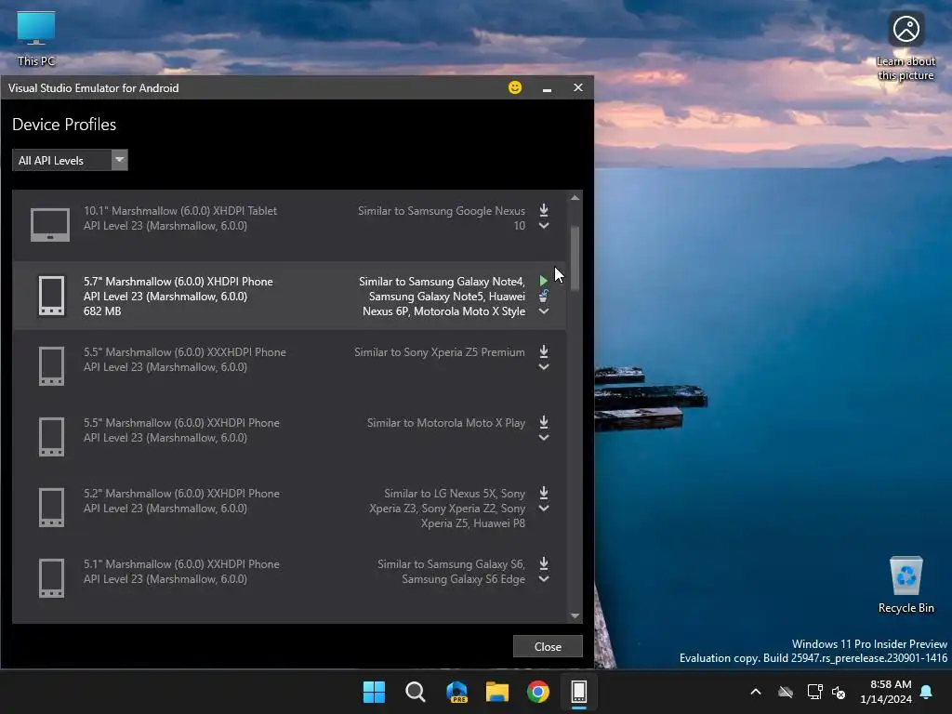
Task: Select "5.7" Marshmallow (6.0.0) XHDPI Phone" text
Action: [x=178, y=281]
